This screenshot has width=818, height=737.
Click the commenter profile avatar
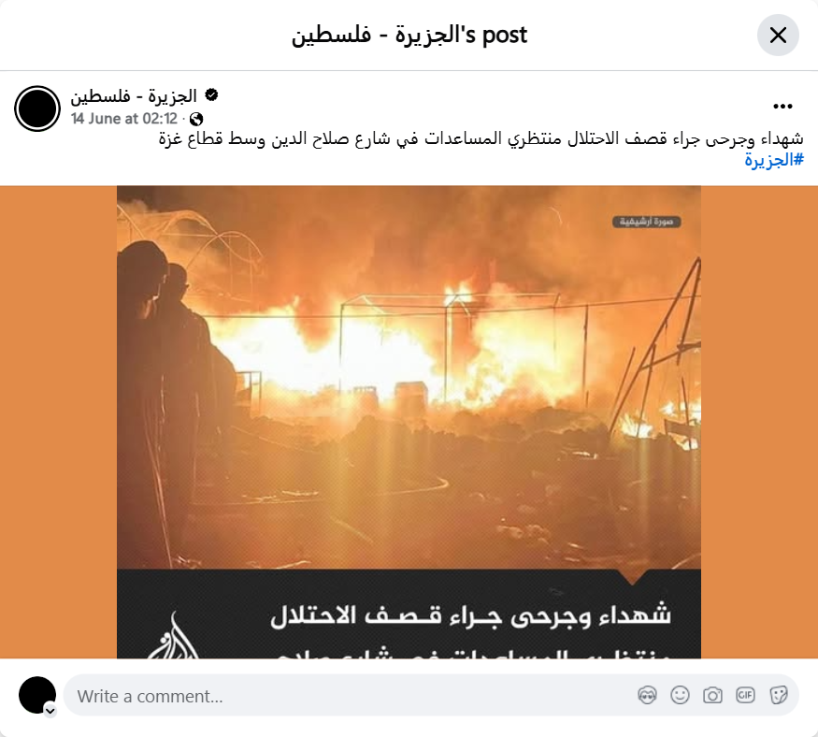click(x=37, y=695)
